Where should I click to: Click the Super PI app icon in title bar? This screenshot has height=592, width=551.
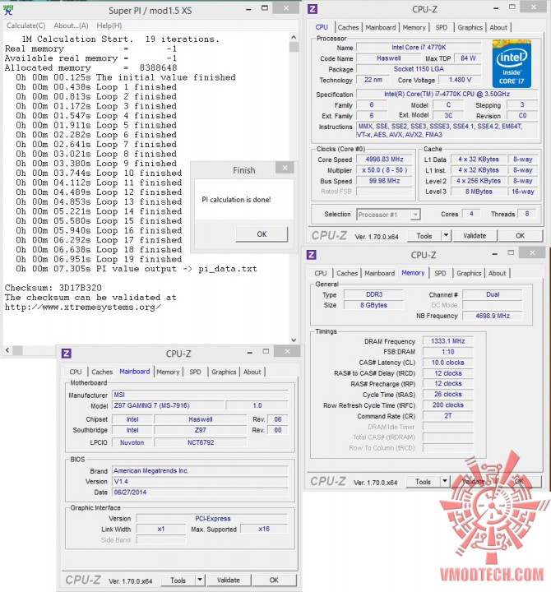pos(8,10)
